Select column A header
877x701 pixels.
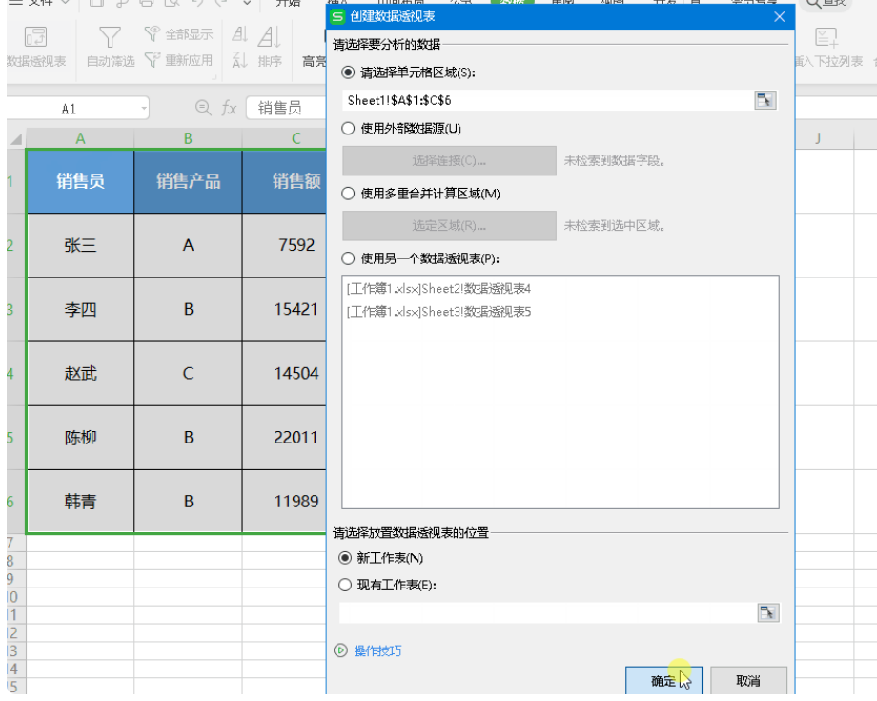point(80,138)
